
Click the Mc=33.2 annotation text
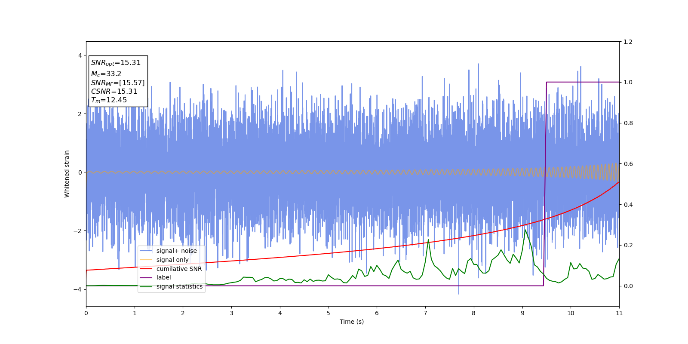tap(106, 74)
